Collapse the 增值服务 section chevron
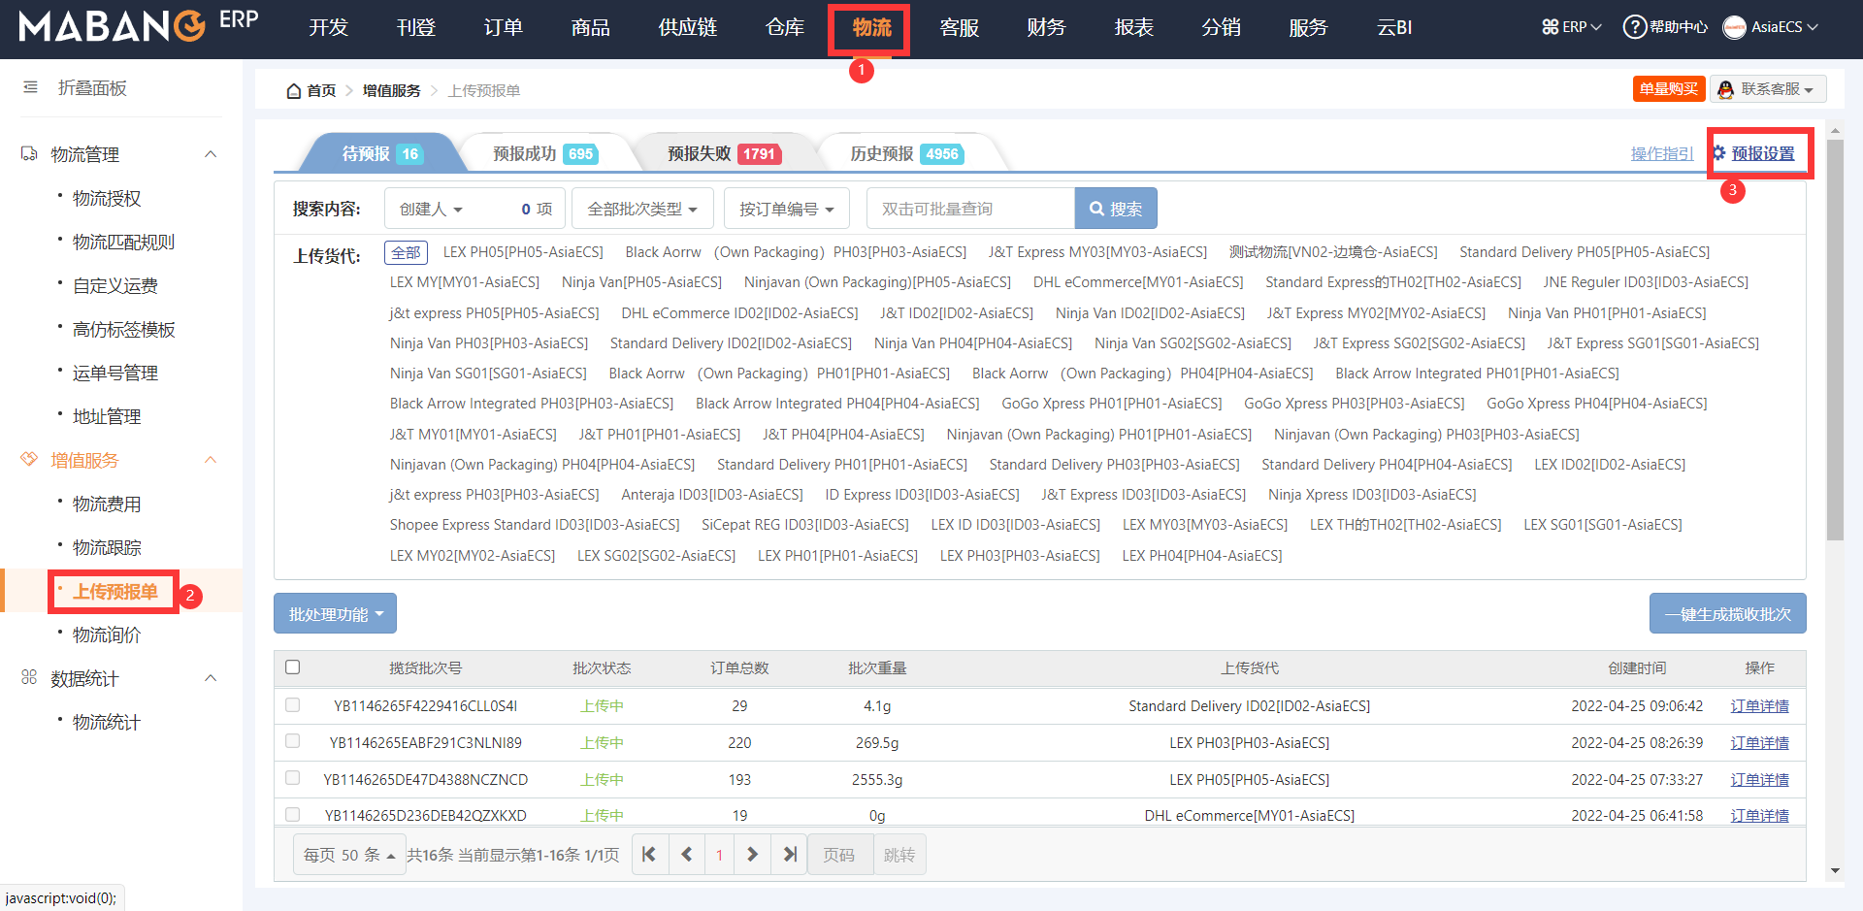The height and width of the screenshot is (911, 1863). [211, 460]
